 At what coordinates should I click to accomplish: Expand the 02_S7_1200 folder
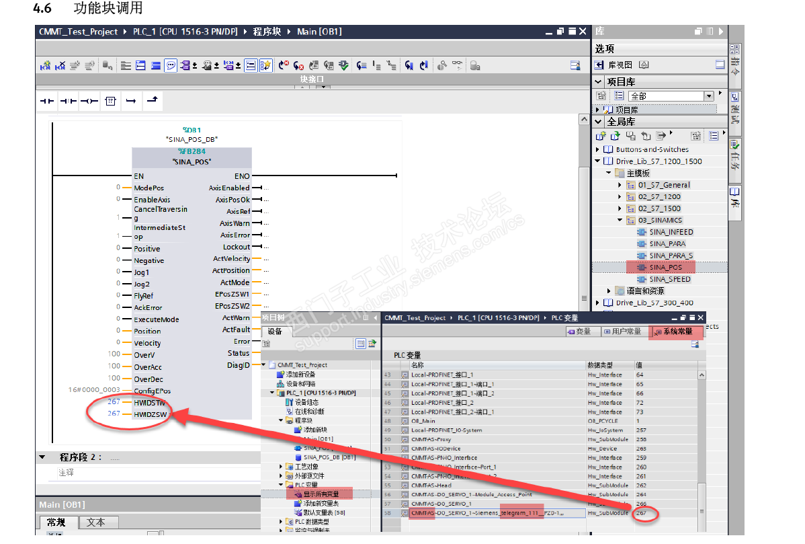(x=619, y=197)
